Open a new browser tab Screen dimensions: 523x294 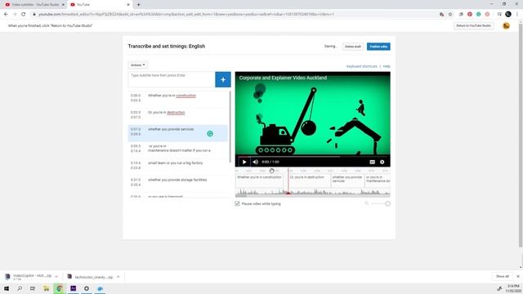[138, 5]
